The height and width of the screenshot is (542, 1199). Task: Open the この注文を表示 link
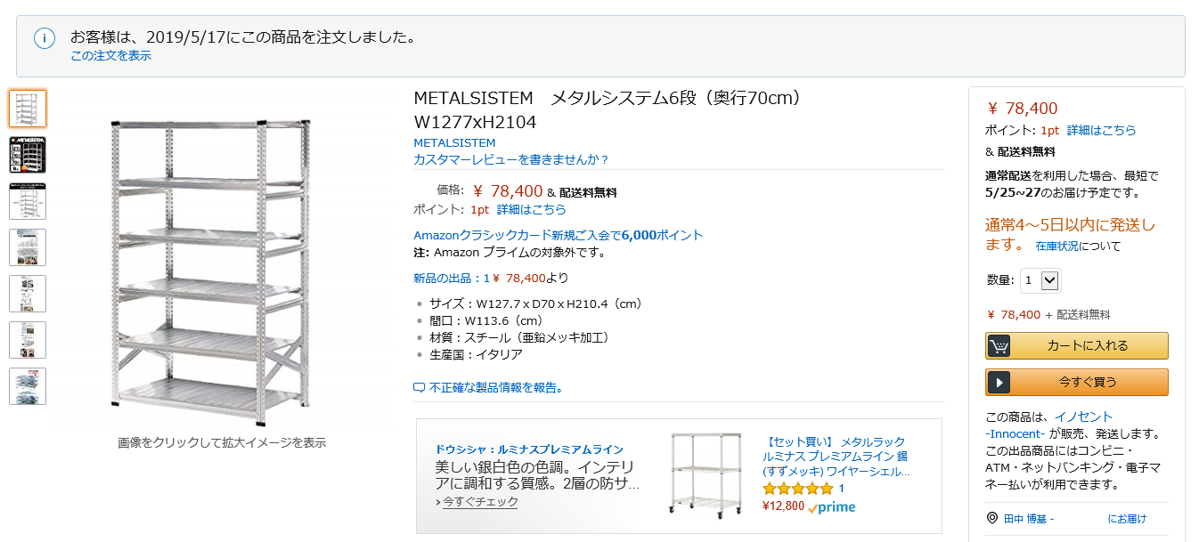110,56
